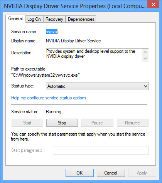162x183 pixels.
Task: Open Help me configure service startup options link
Action: coord(49,98)
